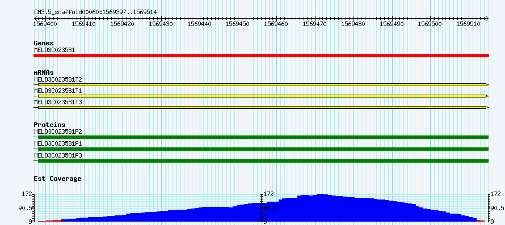This screenshot has height=225, width=505.
Task: Click the left arrow end of the ruler
Action: point(35,18)
